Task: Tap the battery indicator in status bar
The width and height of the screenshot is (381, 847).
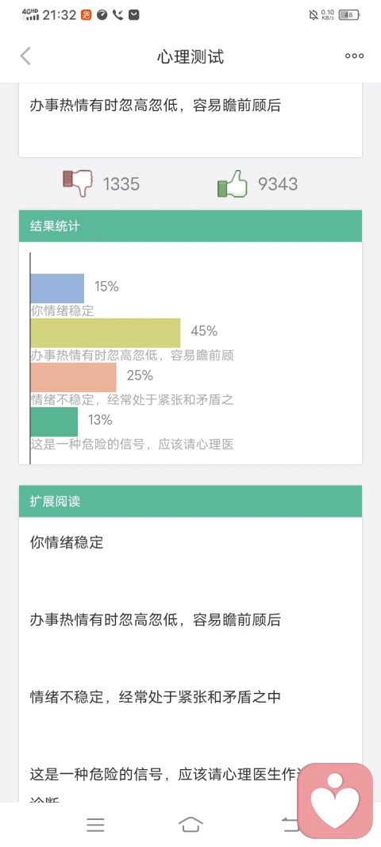Action: coord(349,15)
